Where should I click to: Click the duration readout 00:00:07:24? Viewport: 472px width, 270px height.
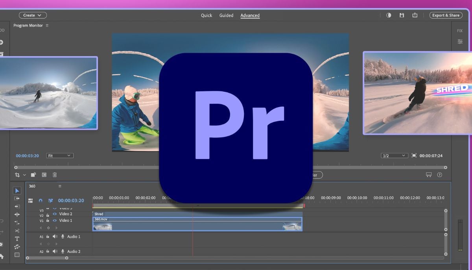pyautogui.click(x=431, y=156)
